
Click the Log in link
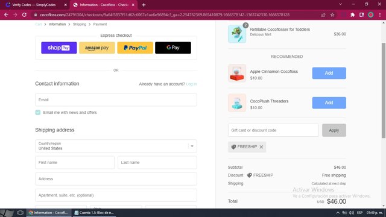[x=191, y=84]
